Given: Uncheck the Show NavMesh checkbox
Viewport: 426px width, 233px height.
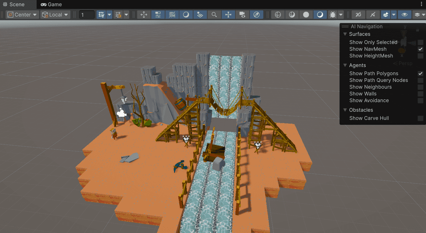Looking at the screenshot, I should click(420, 49).
